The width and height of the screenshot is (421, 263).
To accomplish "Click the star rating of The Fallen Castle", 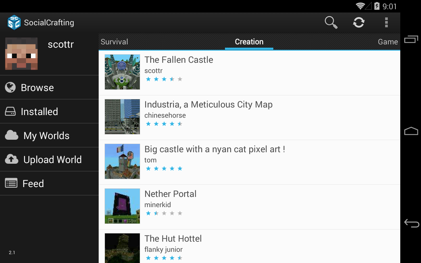I will (164, 79).
